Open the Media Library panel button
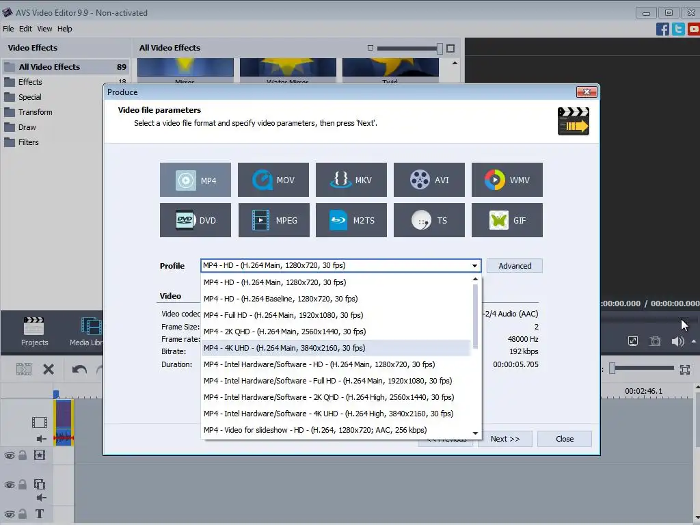This screenshot has width=700, height=525. click(87, 332)
